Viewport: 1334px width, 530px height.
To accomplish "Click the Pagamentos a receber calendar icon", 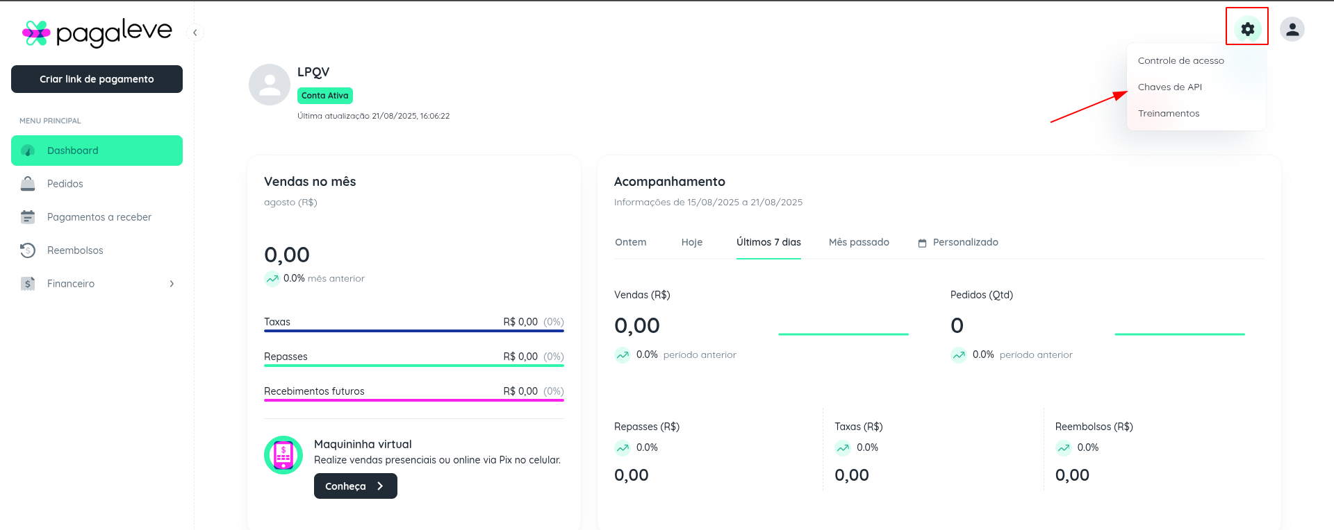I will pos(28,217).
